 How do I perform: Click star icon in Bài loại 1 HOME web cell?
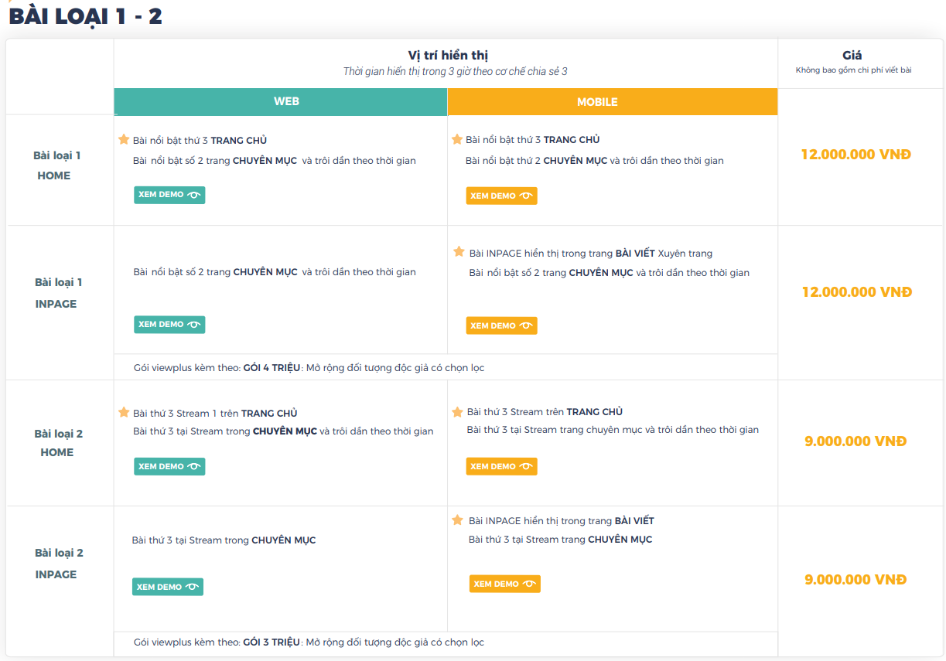click(124, 140)
